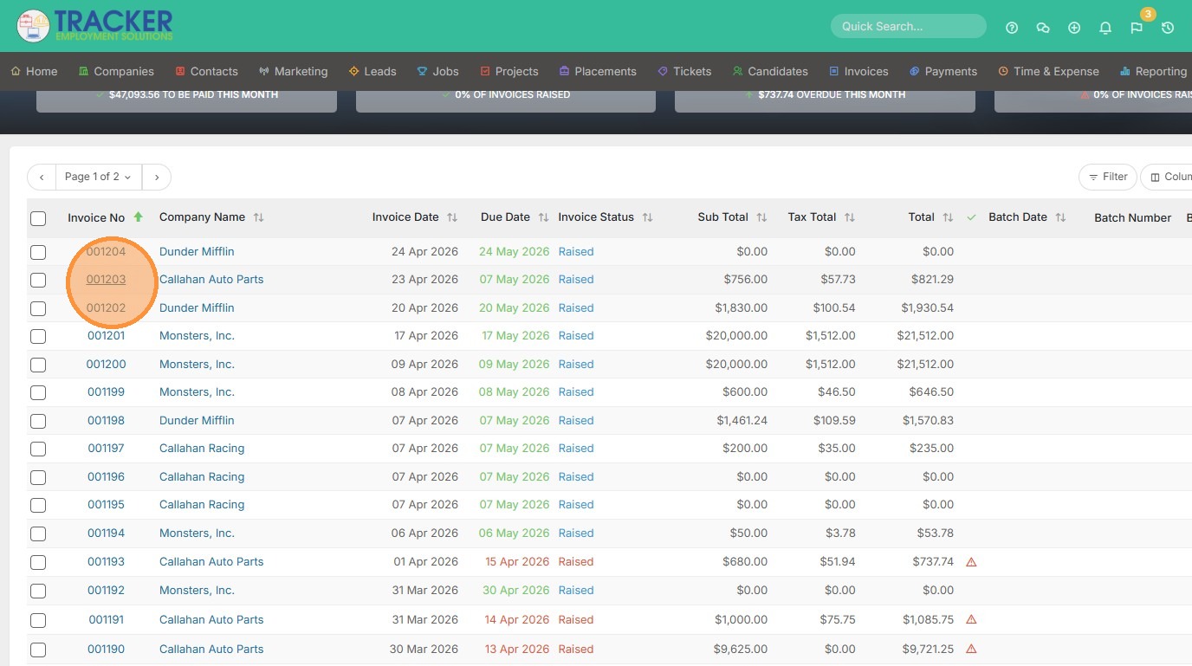1192x666 pixels.
Task: Click the Filter button
Action: 1107,177
